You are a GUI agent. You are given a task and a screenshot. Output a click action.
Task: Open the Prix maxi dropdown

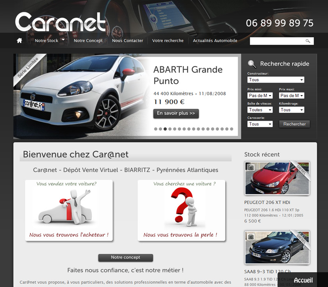point(292,96)
